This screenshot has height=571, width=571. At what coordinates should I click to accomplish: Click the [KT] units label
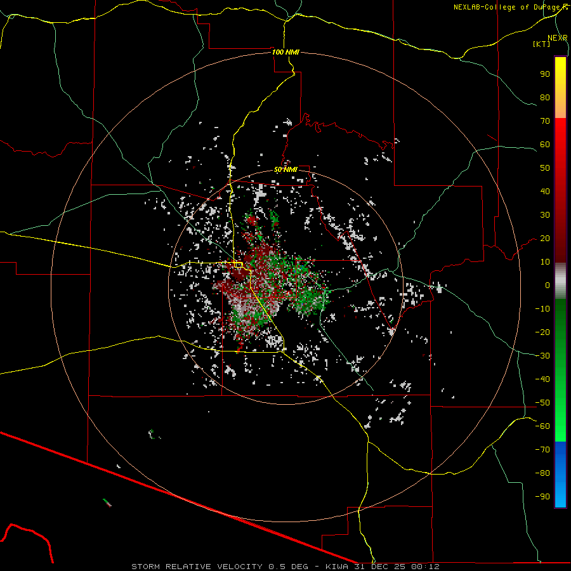coord(541,44)
